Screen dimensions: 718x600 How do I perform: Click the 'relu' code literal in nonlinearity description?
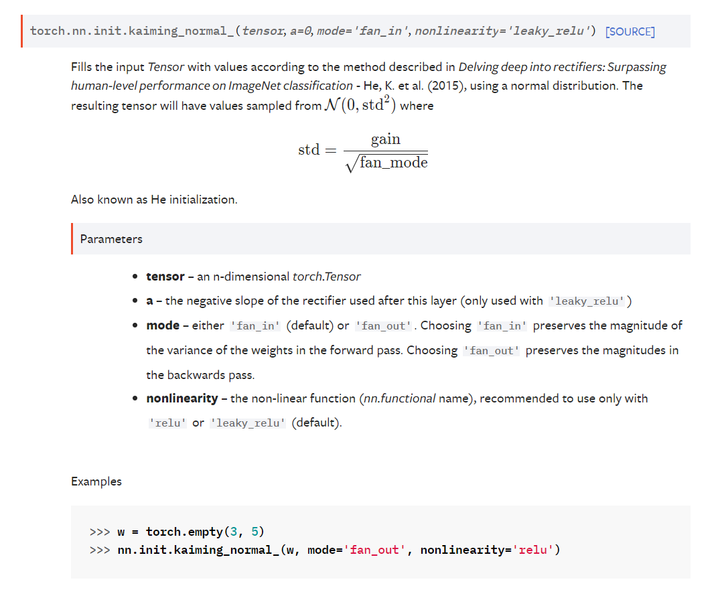click(167, 423)
